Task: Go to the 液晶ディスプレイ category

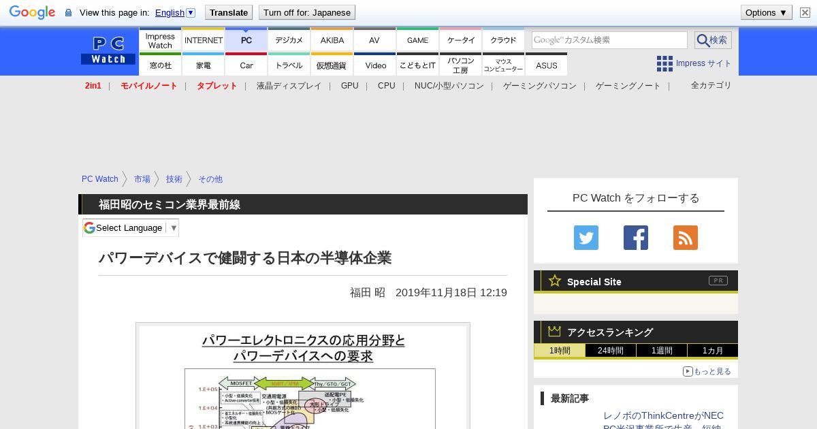Action: pyautogui.click(x=289, y=86)
